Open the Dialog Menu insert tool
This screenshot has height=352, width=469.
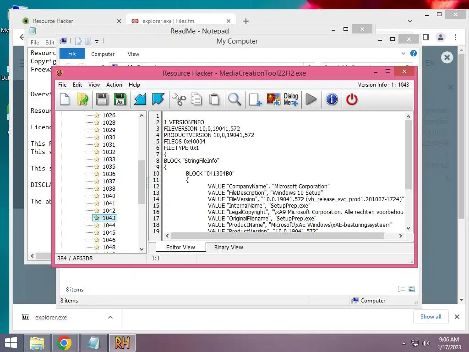pyautogui.click(x=291, y=99)
